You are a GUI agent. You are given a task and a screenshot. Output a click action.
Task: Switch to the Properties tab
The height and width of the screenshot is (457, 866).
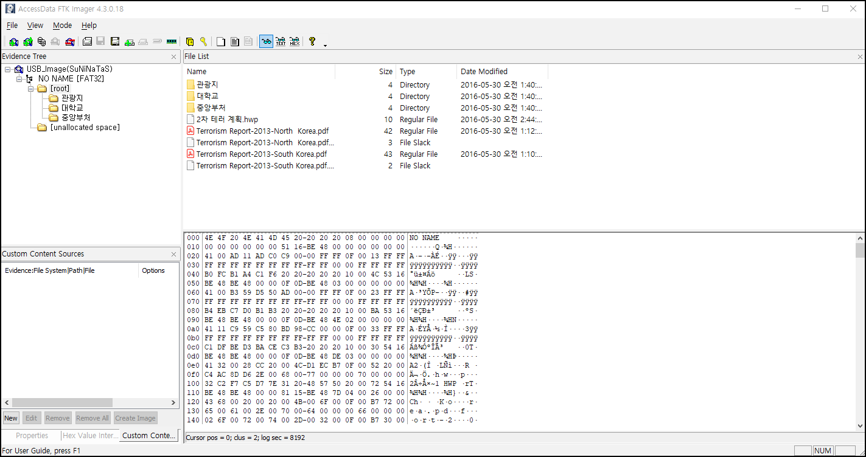click(x=32, y=436)
